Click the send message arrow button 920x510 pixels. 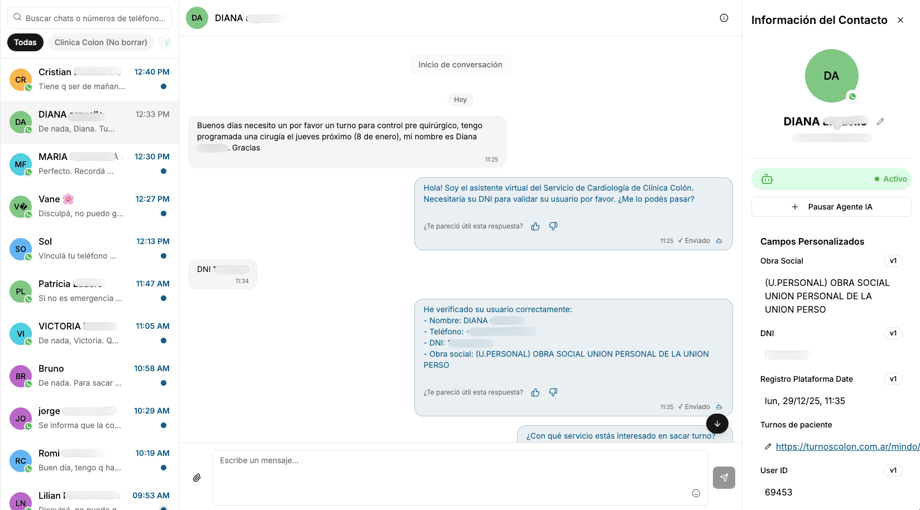coord(723,478)
